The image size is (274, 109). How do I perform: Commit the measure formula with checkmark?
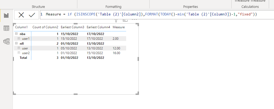pos(32,15)
